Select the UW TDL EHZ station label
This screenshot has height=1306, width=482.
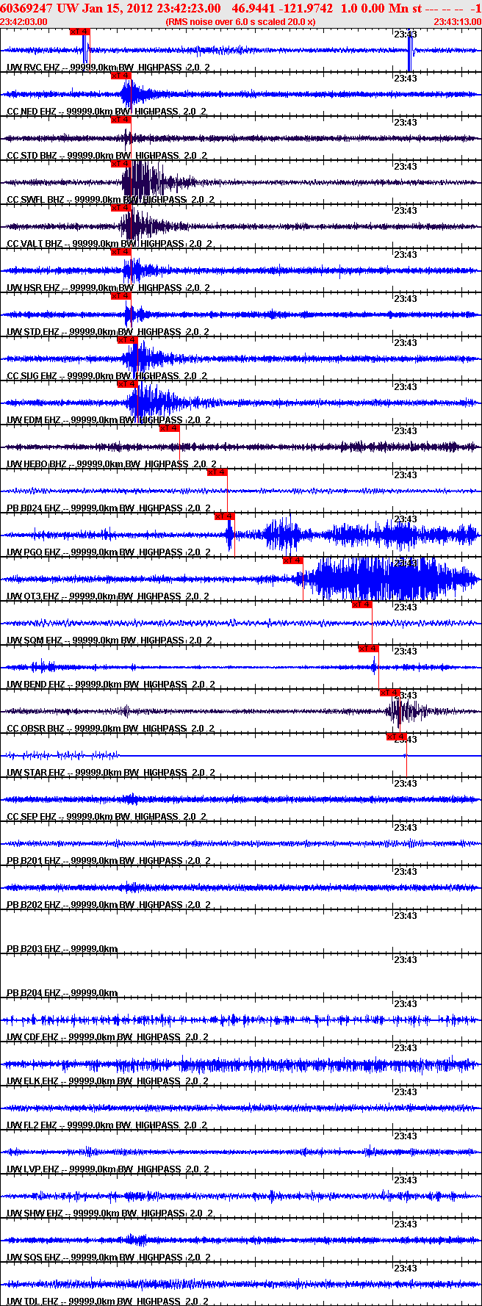coord(107,1301)
